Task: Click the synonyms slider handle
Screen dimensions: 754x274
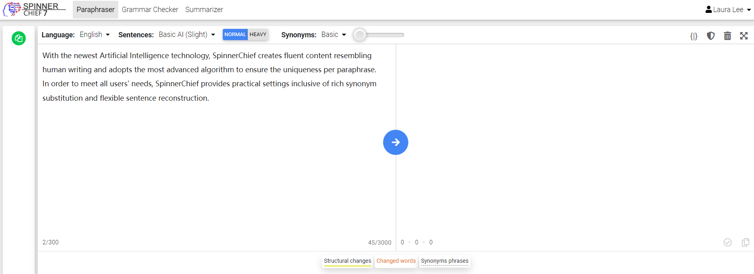Action: click(360, 35)
